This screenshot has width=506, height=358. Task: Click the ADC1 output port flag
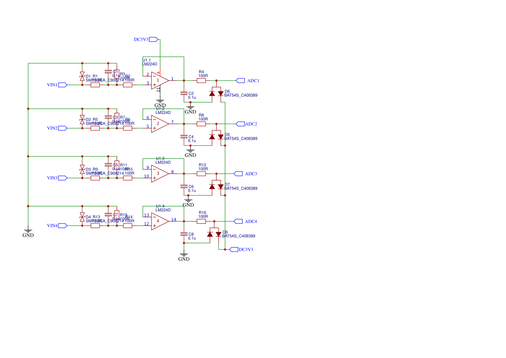click(x=240, y=81)
